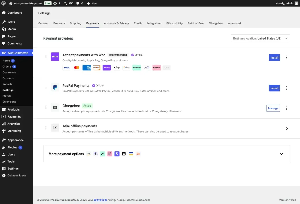The height and width of the screenshot is (204, 300).
Task: Click the Klarna logo in Woo payments row
Action: tap(156, 68)
